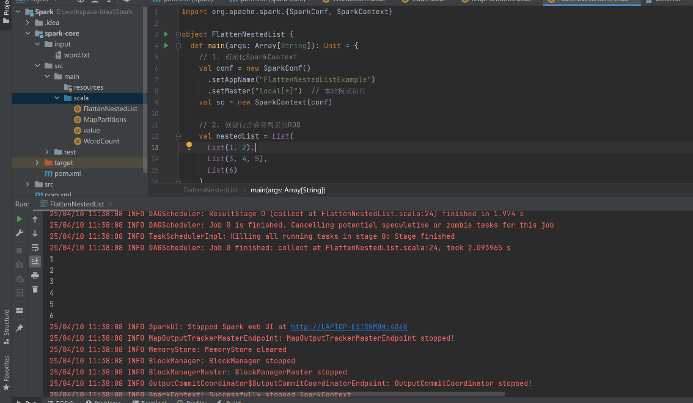
Task: Click the Dump Threads camera icon
Action: point(20,265)
